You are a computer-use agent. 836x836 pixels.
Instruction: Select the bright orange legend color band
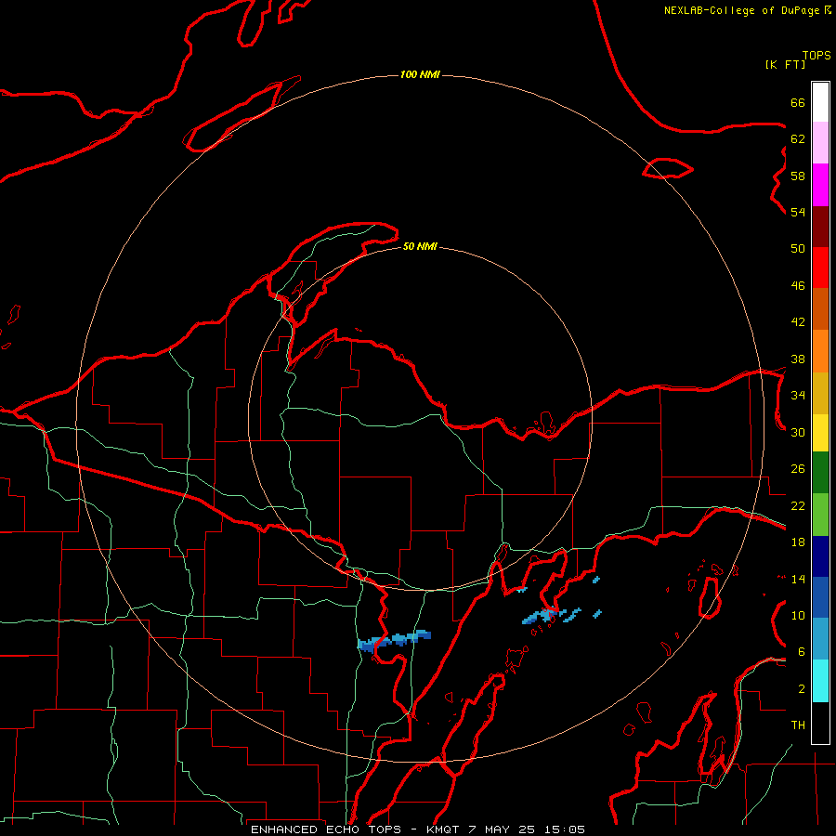pyautogui.click(x=820, y=351)
